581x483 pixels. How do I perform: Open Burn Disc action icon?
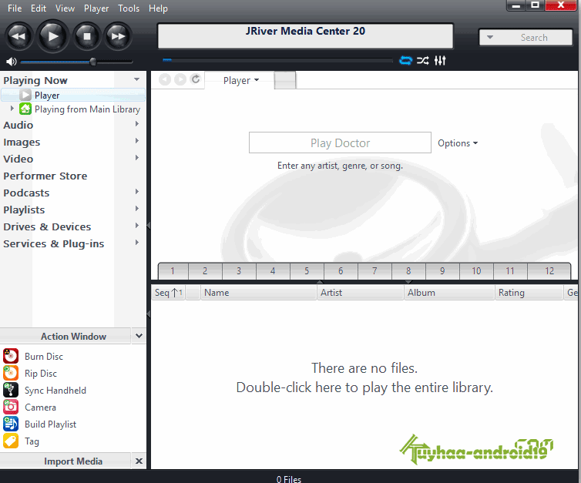coord(11,356)
